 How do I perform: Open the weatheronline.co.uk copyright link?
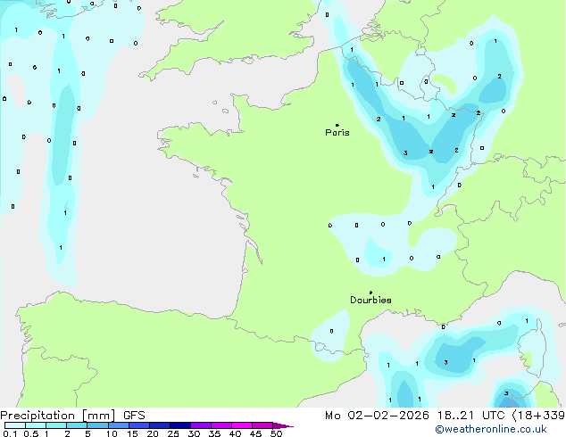click(491, 429)
